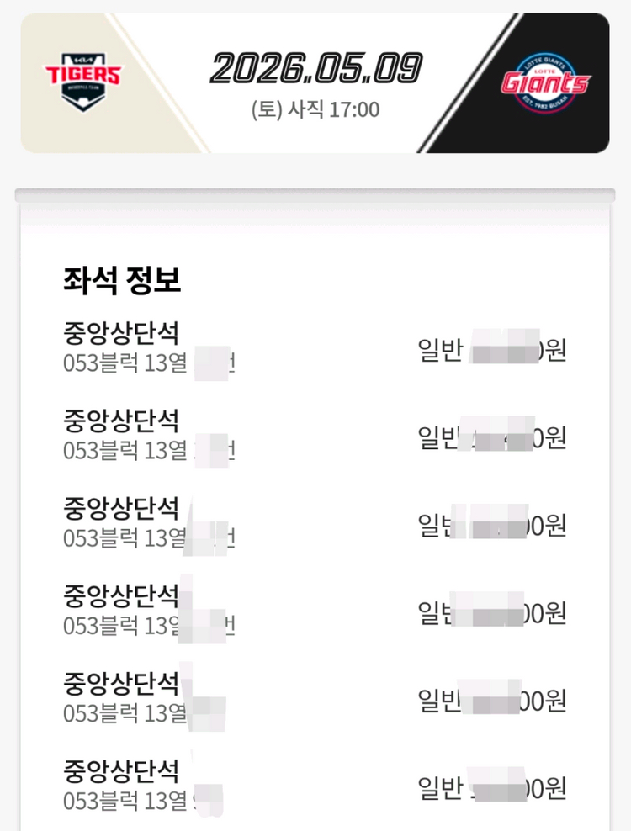This screenshot has height=831, width=631.
Task: Tap fourth seat's 053블럭 detail line
Action: pyautogui.click(x=148, y=627)
